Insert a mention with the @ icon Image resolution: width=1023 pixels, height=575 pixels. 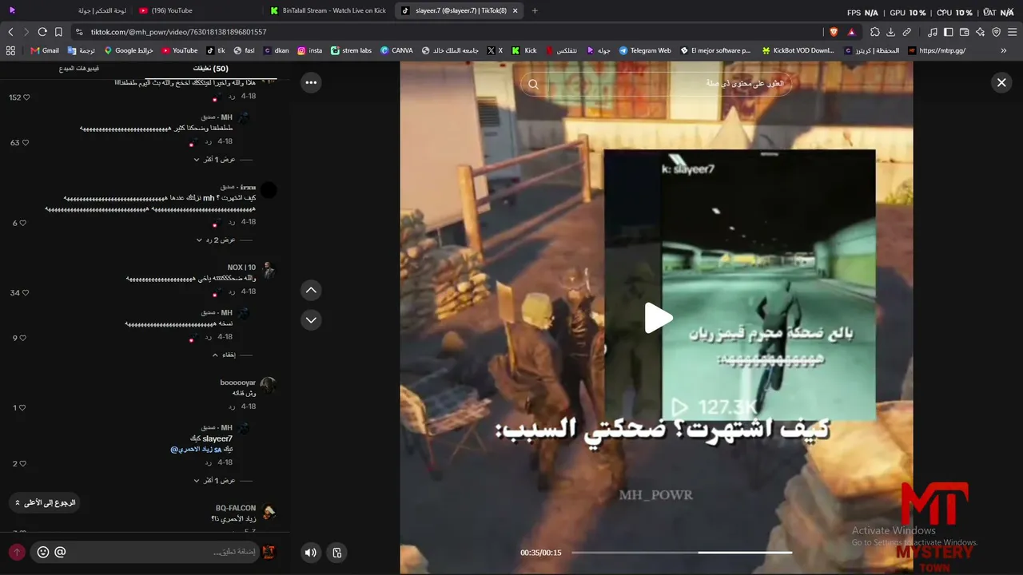(60, 552)
